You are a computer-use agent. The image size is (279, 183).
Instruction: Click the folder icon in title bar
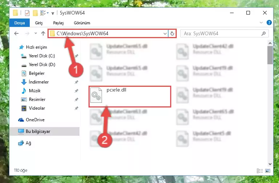16,13
